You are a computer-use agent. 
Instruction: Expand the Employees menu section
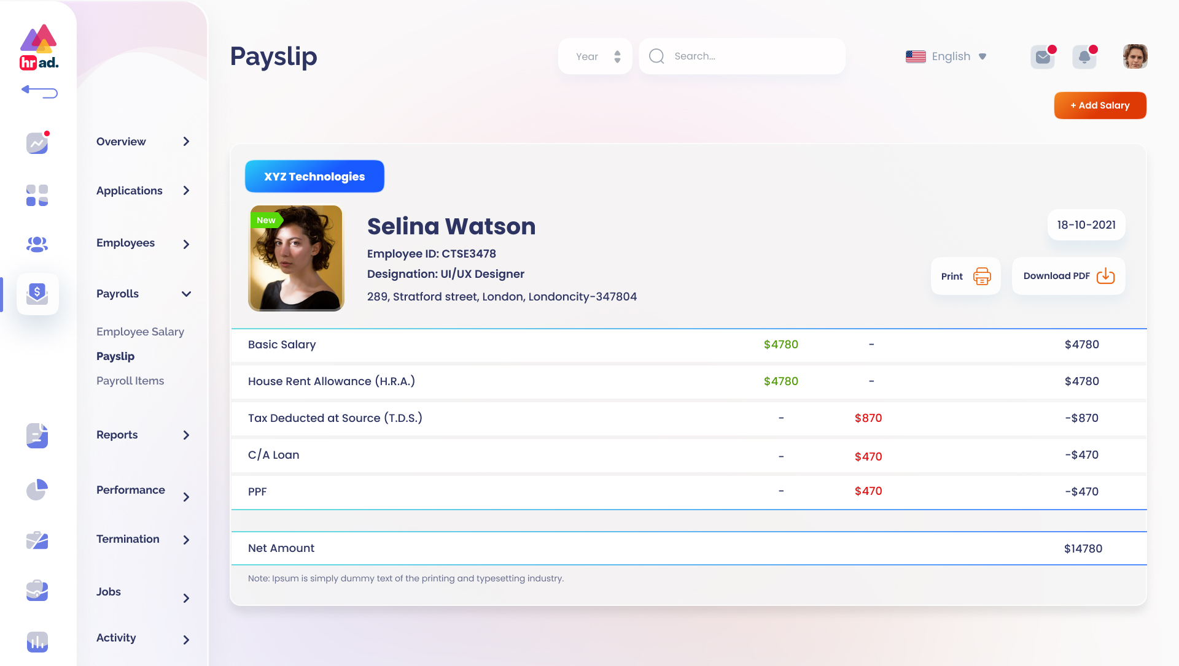pyautogui.click(x=187, y=244)
